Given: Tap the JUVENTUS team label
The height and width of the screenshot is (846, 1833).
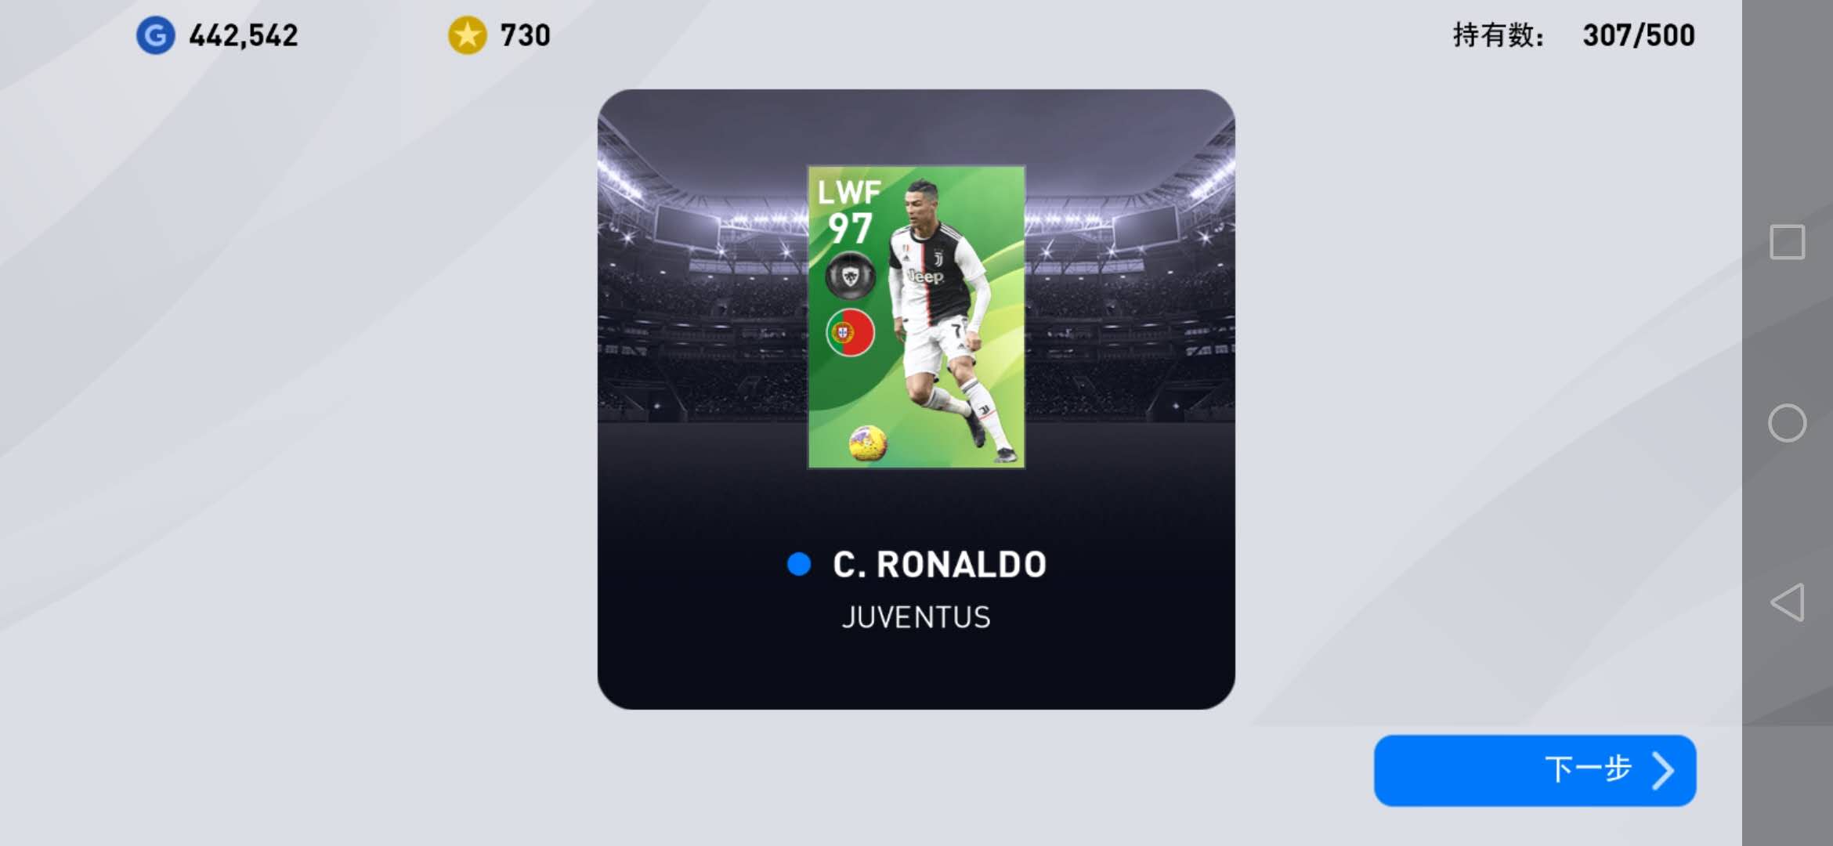Looking at the screenshot, I should click(x=916, y=617).
